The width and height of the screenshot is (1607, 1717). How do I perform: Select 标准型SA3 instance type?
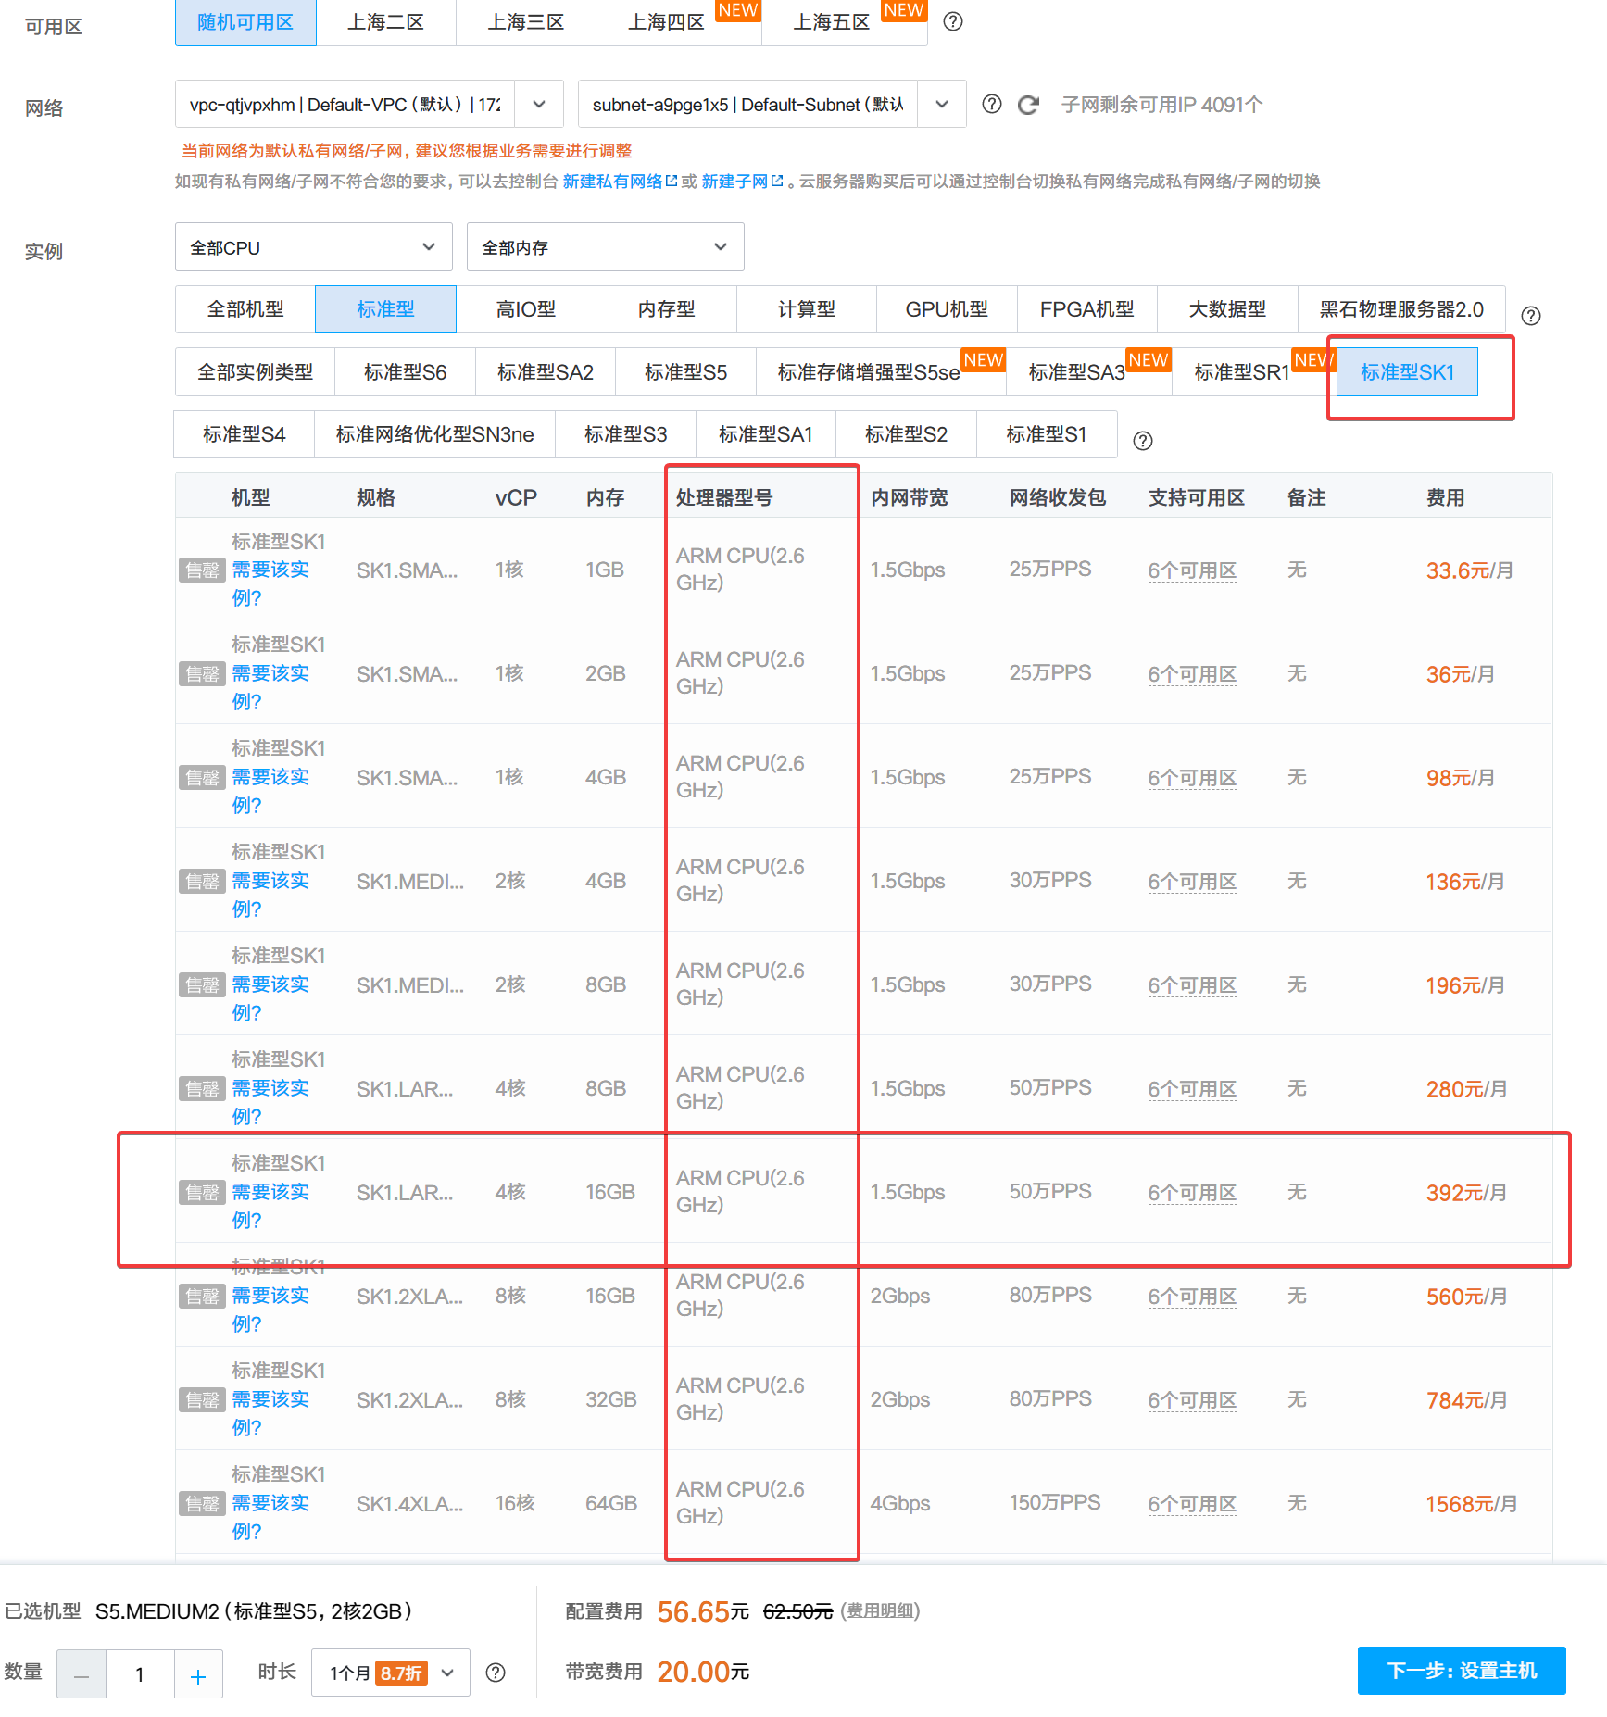pyautogui.click(x=1089, y=372)
